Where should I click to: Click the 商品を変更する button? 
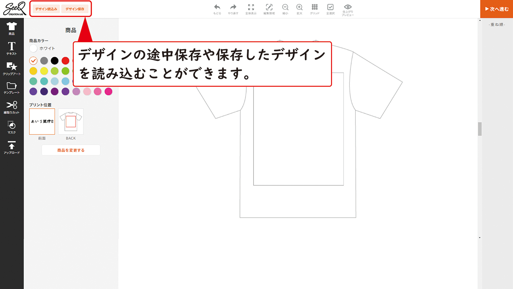[x=71, y=150]
